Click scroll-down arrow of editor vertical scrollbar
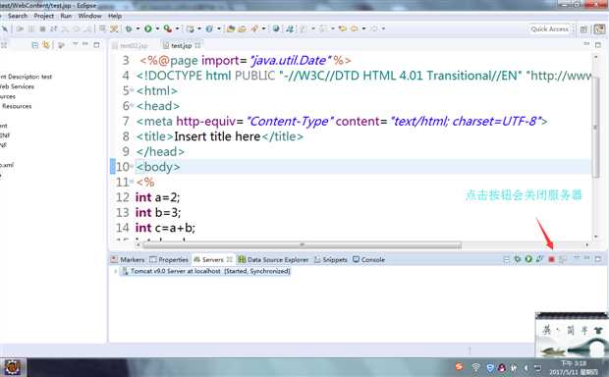Image resolution: width=609 pixels, height=377 pixels. coord(596,237)
